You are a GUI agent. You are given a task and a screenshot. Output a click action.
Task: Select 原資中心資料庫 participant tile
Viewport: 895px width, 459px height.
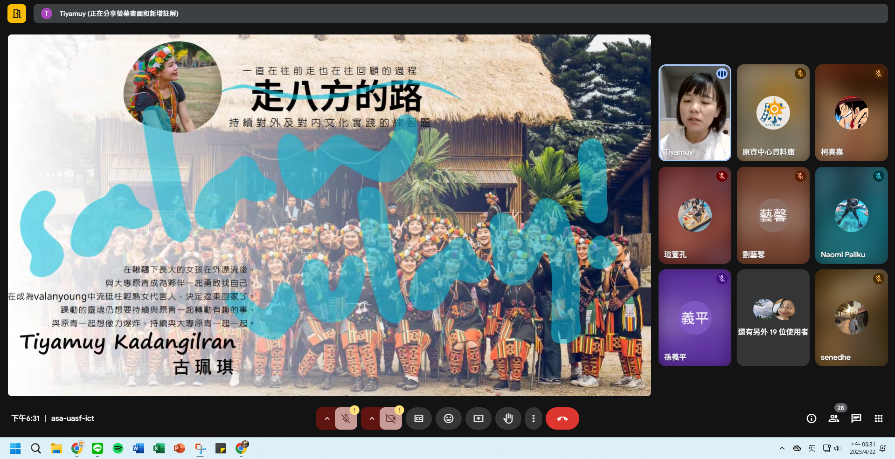(773, 113)
